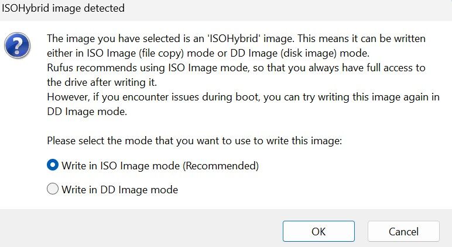Select the ISO Image mode radio button
Viewport: 452px width, 247px height.
(53, 166)
